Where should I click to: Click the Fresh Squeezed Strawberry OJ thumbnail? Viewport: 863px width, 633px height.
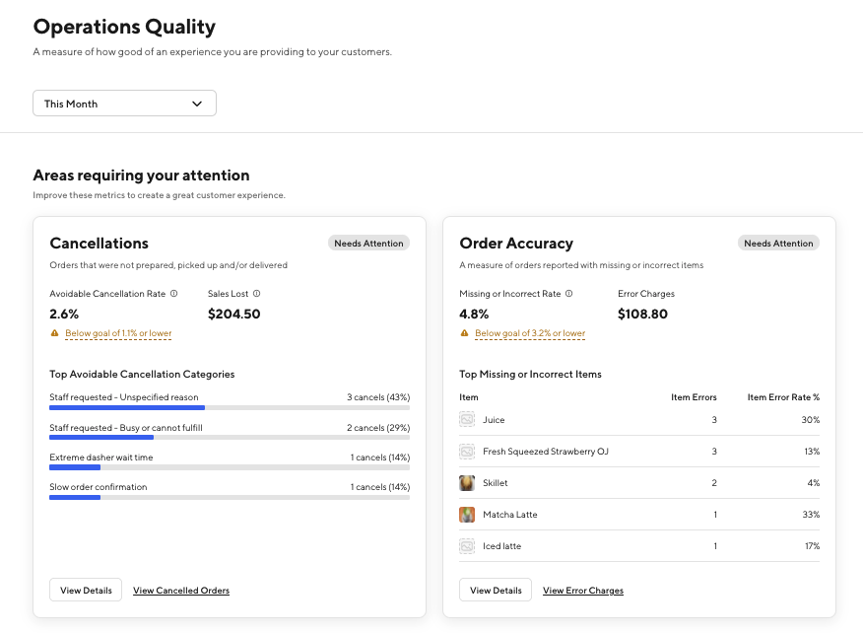[465, 451]
